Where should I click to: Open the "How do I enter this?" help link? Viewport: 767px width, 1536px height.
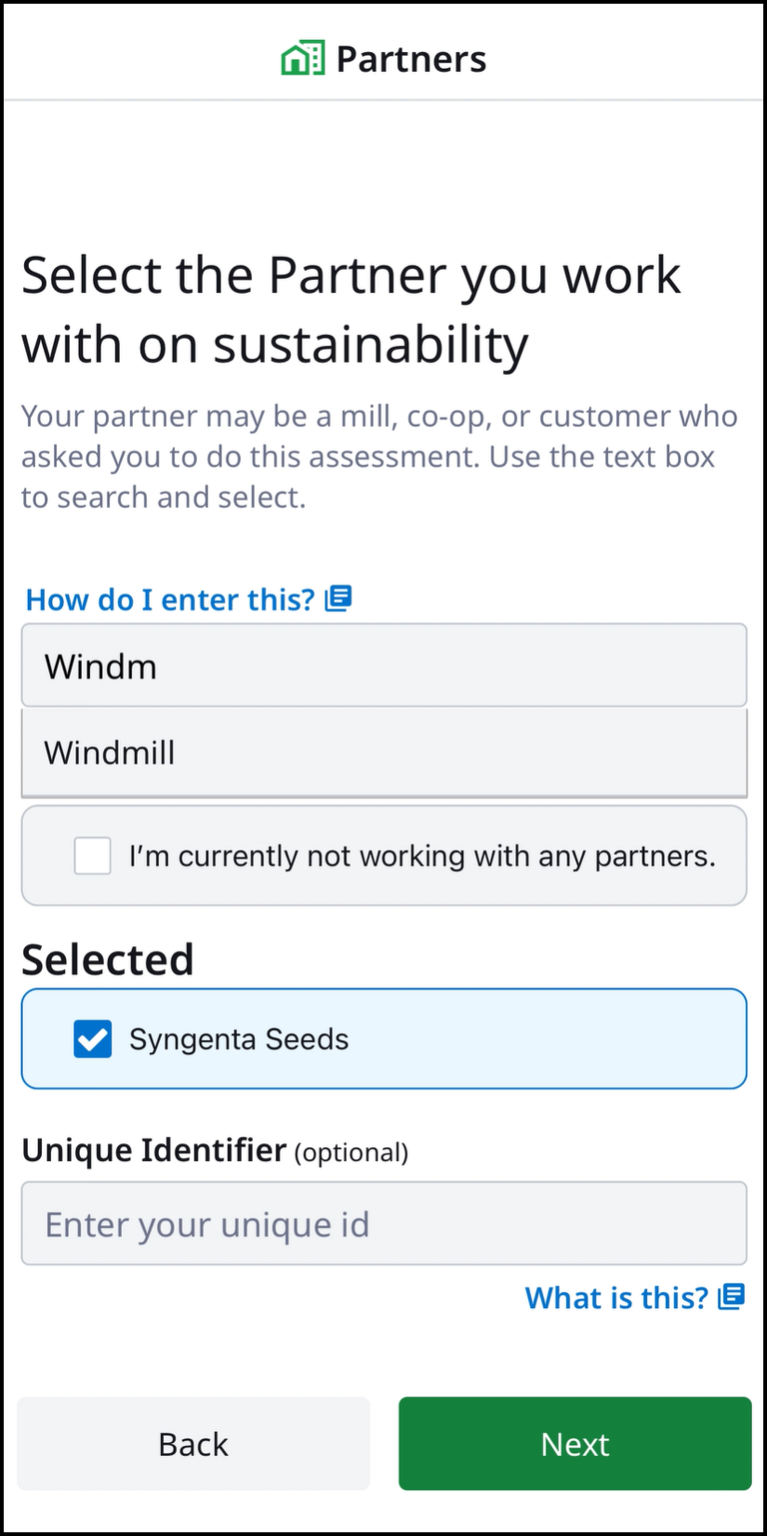pyautogui.click(x=170, y=600)
